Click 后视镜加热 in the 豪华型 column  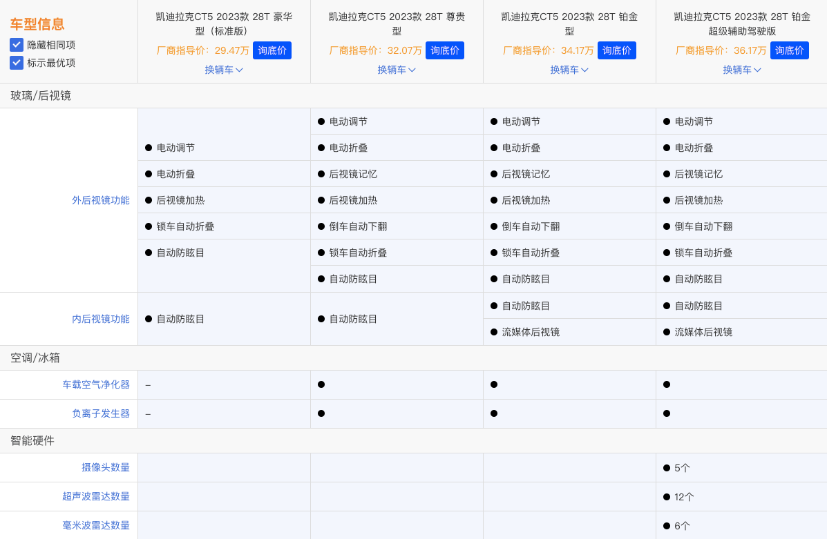(180, 200)
